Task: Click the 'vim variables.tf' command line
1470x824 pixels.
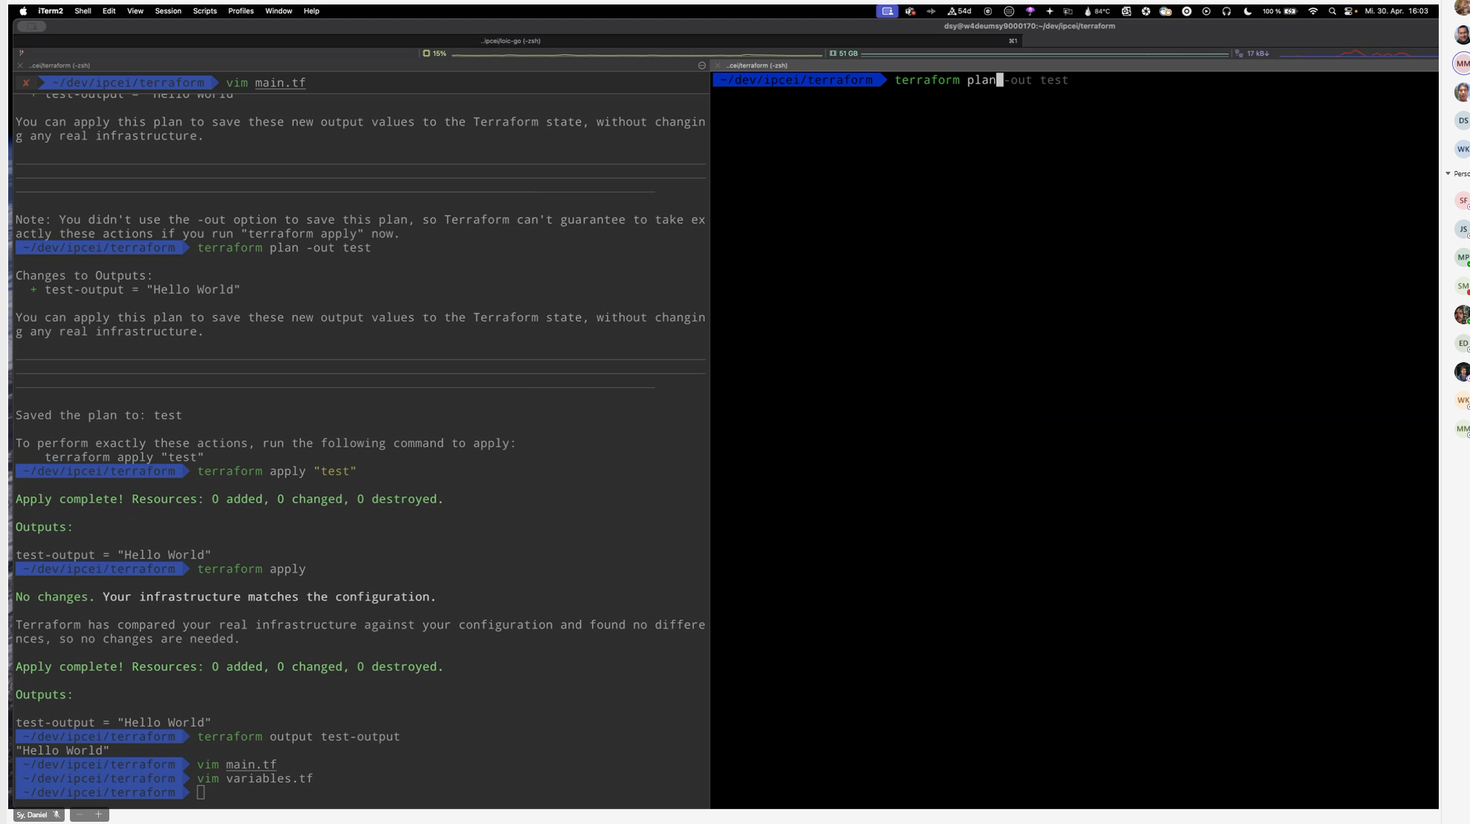Action: click(255, 779)
